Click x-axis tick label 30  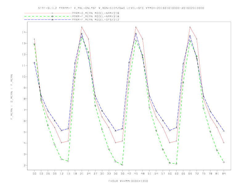click(102, 174)
